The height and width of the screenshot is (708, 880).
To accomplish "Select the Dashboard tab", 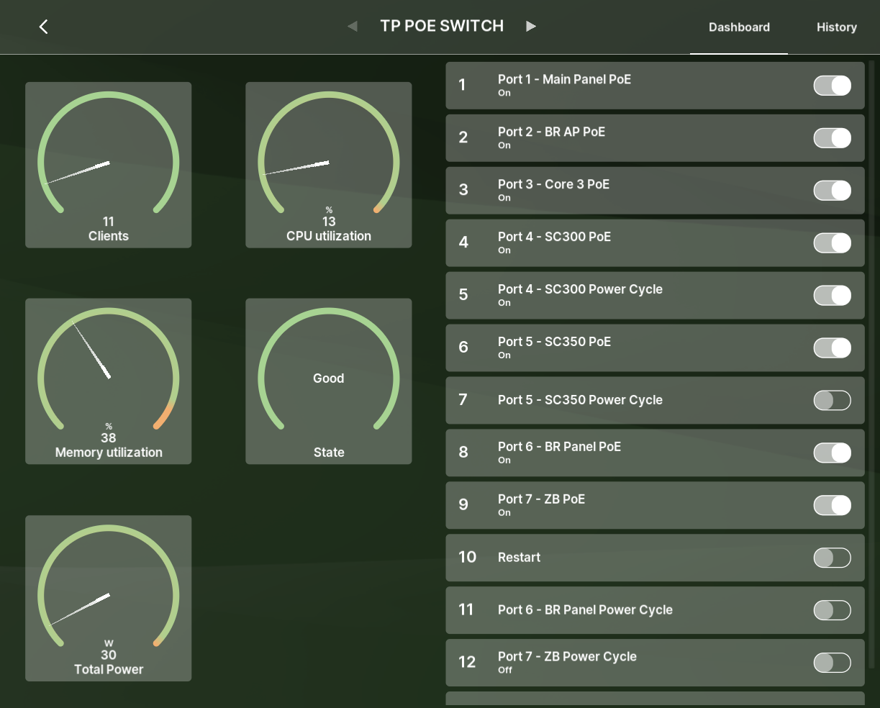I will 739,27.
